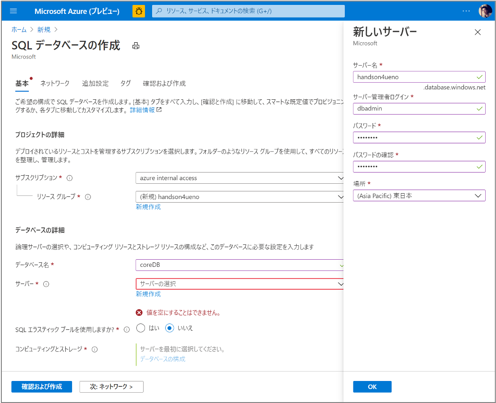Focus the パスワードの確認 field
The image size is (496, 403).
tap(419, 166)
